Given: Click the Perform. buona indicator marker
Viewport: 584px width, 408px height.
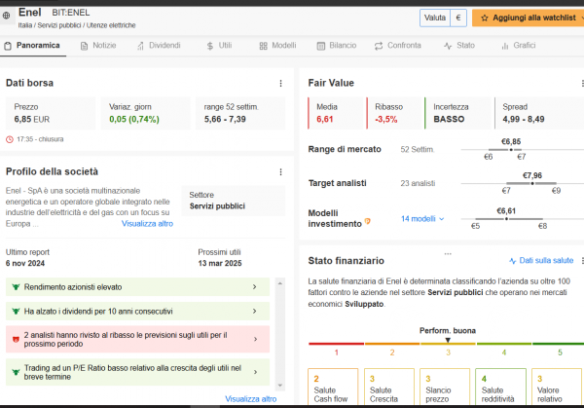Looking at the screenshot, I should (448, 340).
